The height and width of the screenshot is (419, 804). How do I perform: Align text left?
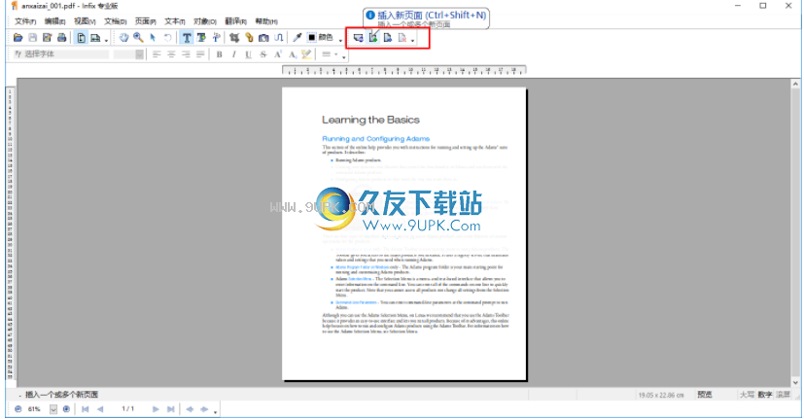(x=157, y=53)
